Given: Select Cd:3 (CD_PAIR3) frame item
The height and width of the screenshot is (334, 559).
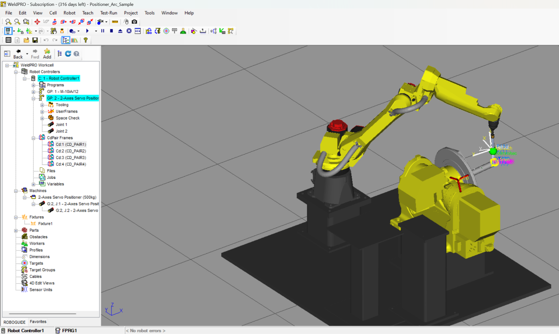Looking at the screenshot, I should coord(71,158).
